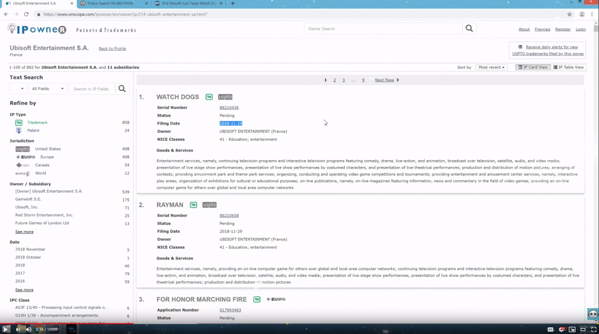Click the EUIPO logo in Jurisdiction filter
The height and width of the screenshot is (334, 599).
25,157
